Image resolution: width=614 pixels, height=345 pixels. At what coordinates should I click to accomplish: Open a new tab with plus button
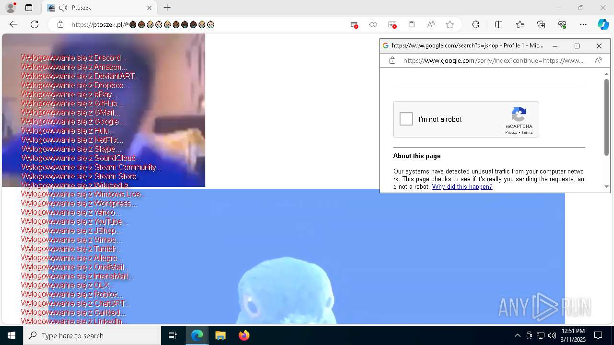coord(167,8)
